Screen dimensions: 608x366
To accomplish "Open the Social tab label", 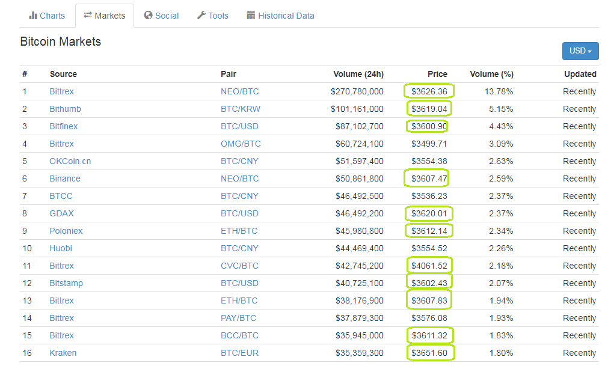I will (167, 16).
